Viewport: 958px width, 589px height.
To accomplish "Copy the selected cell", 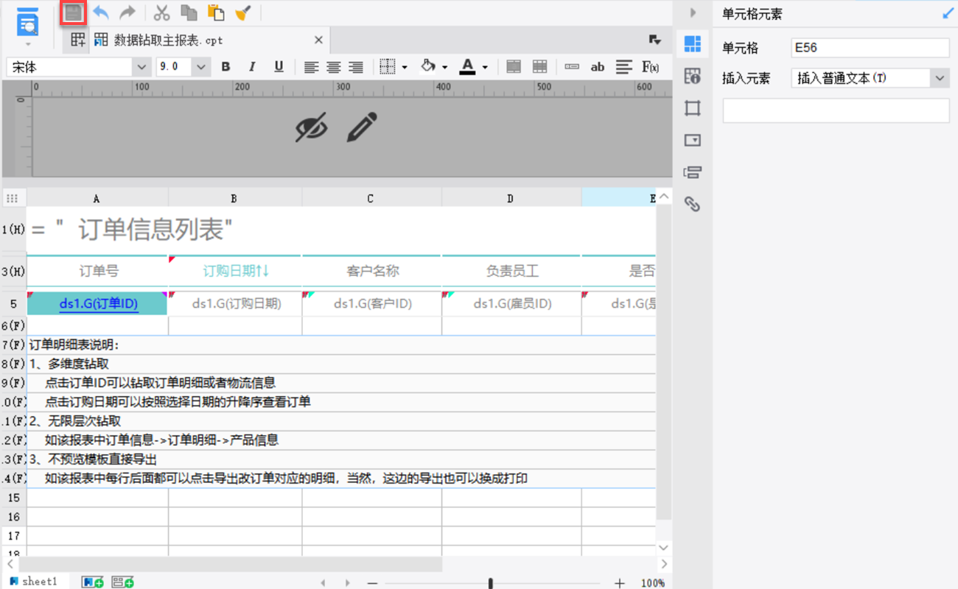I will pyautogui.click(x=189, y=13).
